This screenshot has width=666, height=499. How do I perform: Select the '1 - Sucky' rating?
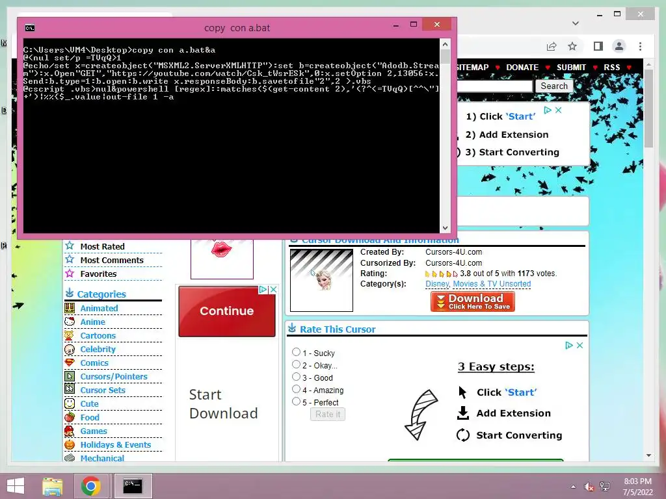(x=296, y=352)
